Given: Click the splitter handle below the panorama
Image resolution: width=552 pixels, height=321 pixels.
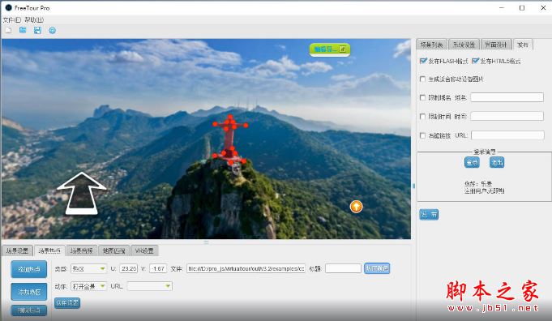Looking at the screenshot, I should click(207, 242).
